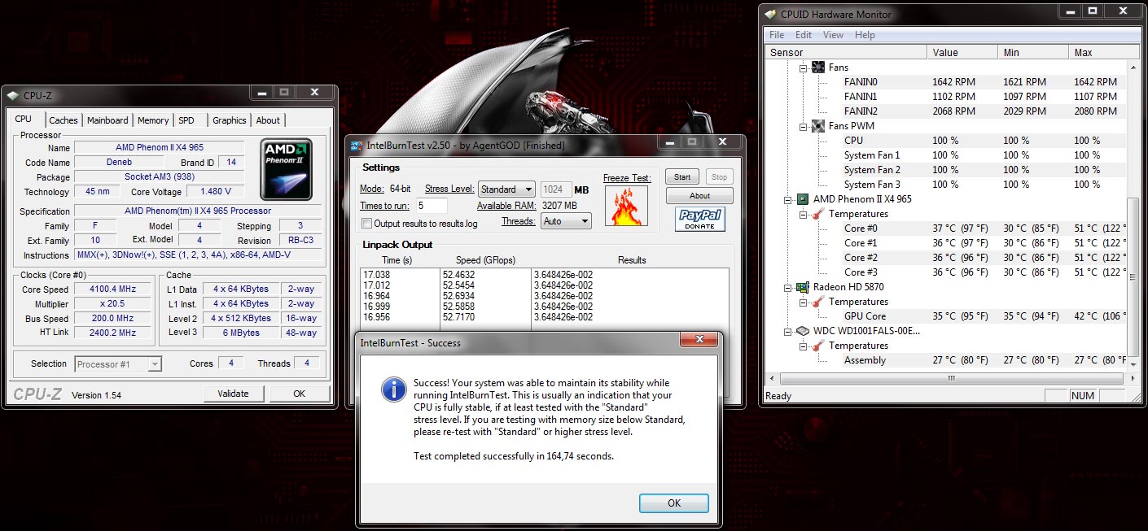Collapse Temperatures under WDC WD1001FALS

point(803,346)
